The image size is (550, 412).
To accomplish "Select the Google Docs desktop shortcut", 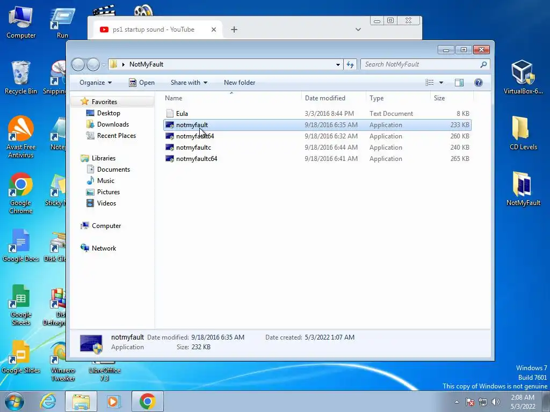I will 21,245.
